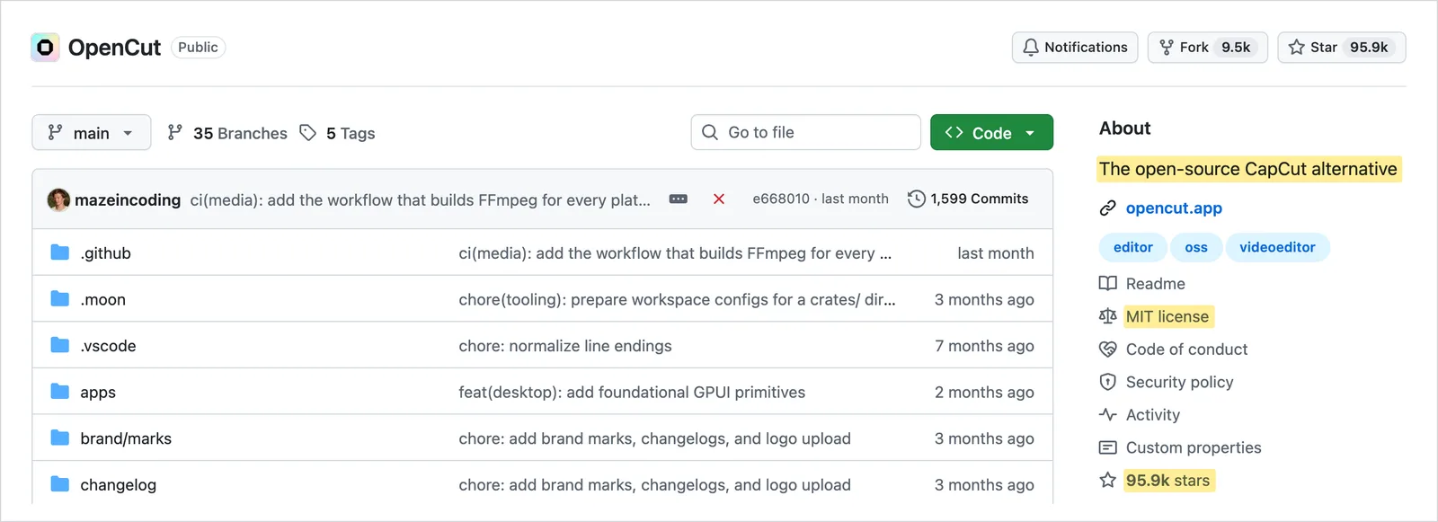Open the latest commit message in the header bar
The height and width of the screenshot is (522, 1438).
click(x=421, y=199)
